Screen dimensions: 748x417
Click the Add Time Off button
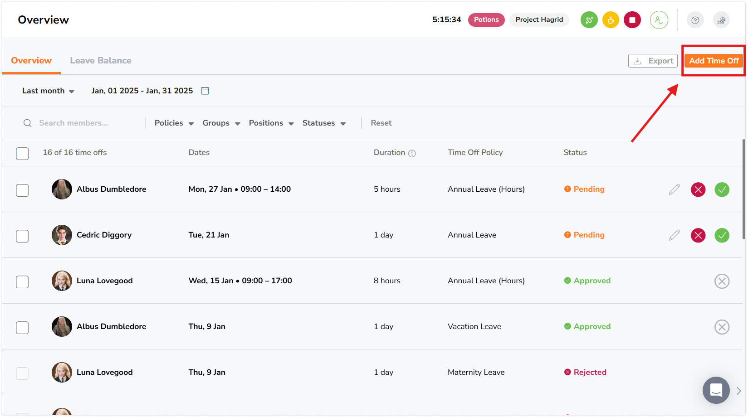(714, 61)
